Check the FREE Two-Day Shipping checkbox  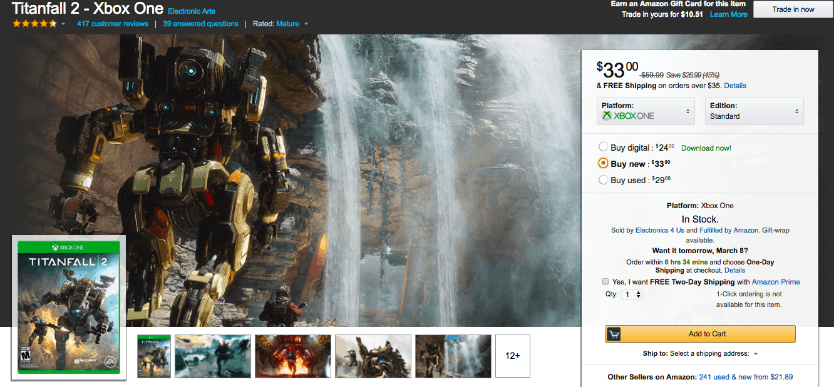(x=605, y=281)
